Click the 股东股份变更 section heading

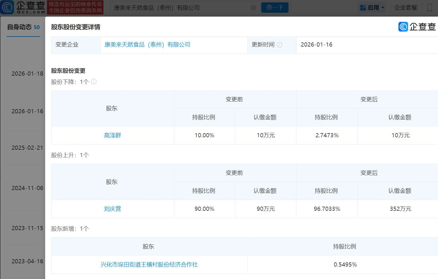pos(68,71)
